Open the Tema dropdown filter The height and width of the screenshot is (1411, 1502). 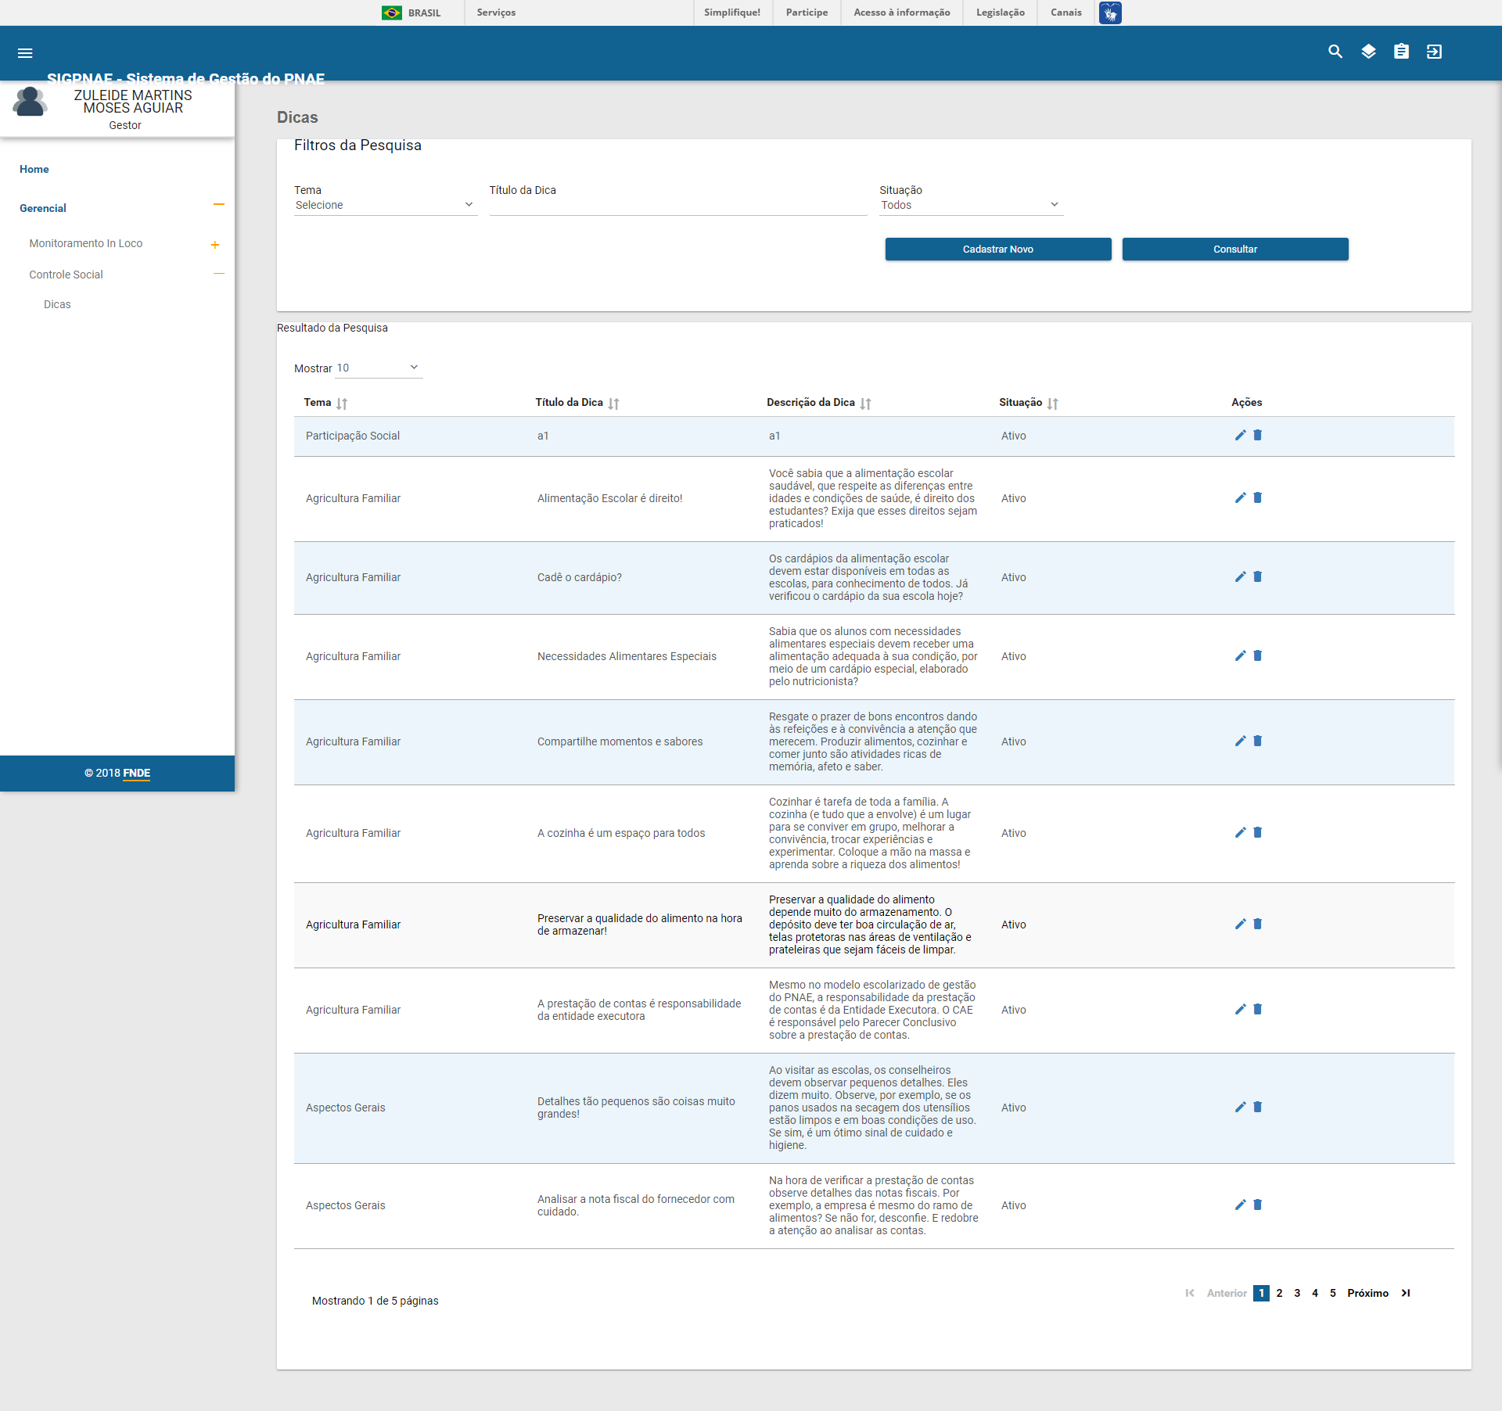tap(385, 205)
